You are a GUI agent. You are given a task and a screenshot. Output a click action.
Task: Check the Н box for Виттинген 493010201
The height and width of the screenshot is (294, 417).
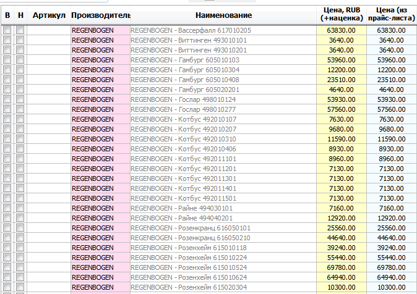tap(20, 49)
